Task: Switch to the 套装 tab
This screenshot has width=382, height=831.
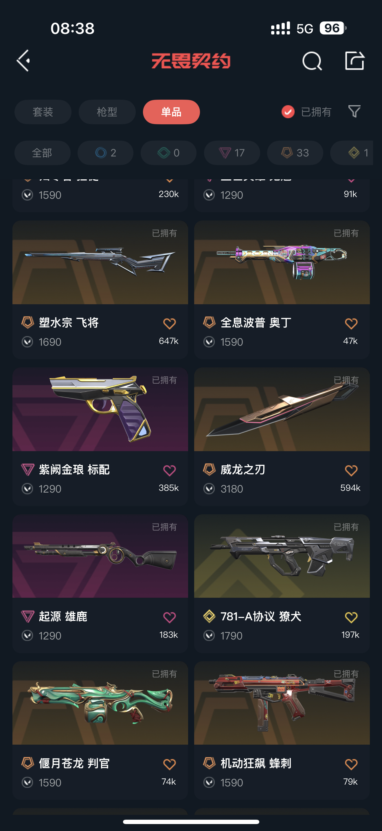Action: (43, 112)
